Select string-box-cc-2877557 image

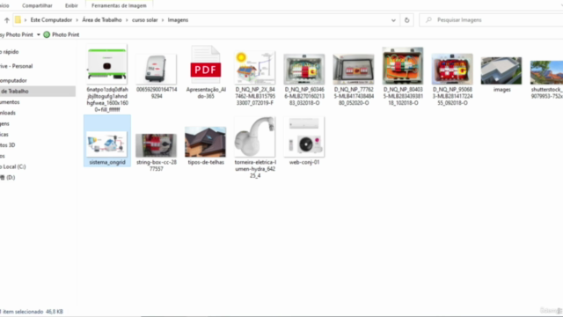click(x=157, y=145)
